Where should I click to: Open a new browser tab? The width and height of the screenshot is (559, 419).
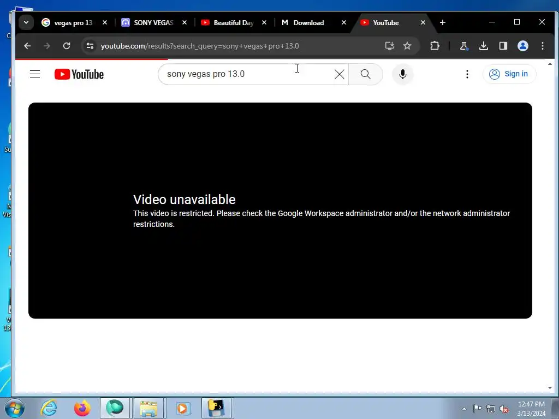tap(443, 22)
